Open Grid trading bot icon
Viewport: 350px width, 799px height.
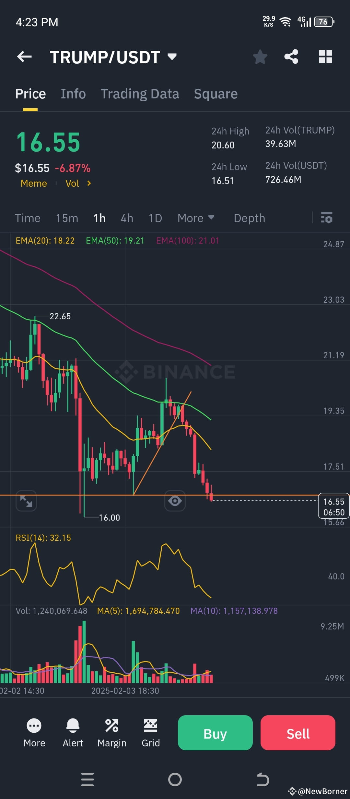click(151, 732)
